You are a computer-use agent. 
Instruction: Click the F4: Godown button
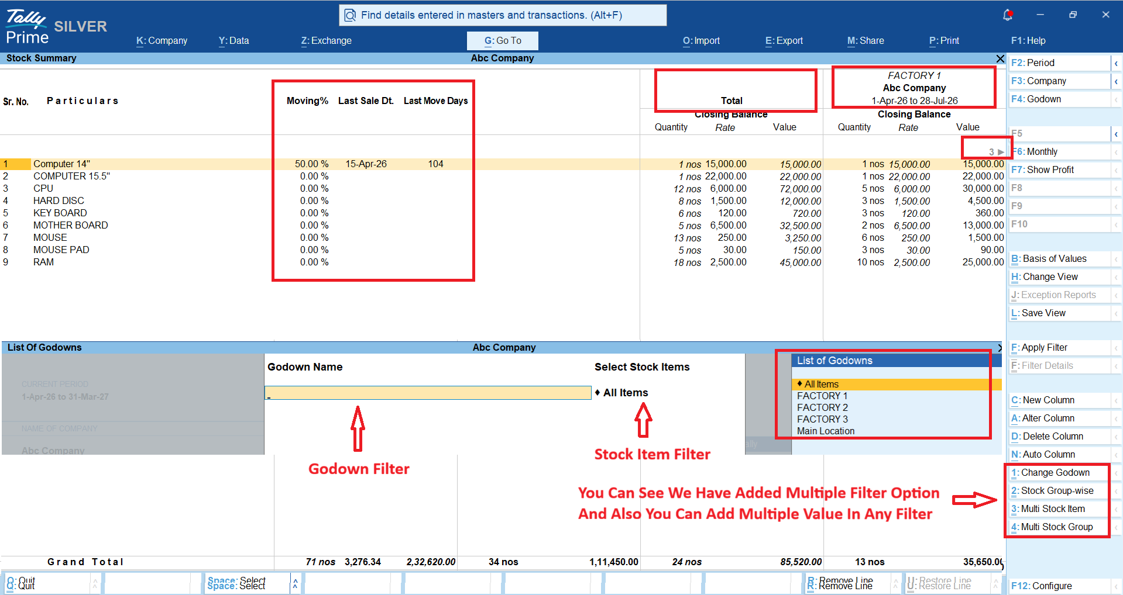[1060, 99]
